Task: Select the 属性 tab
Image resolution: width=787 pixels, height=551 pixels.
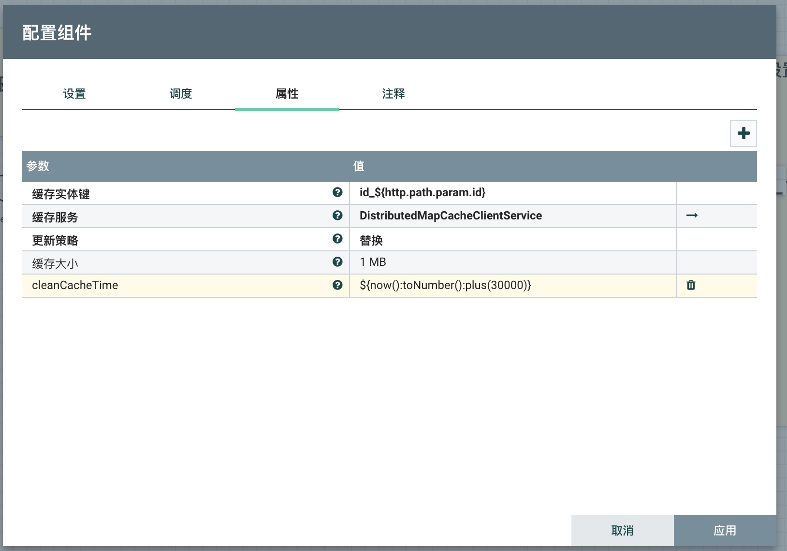Action: (287, 94)
